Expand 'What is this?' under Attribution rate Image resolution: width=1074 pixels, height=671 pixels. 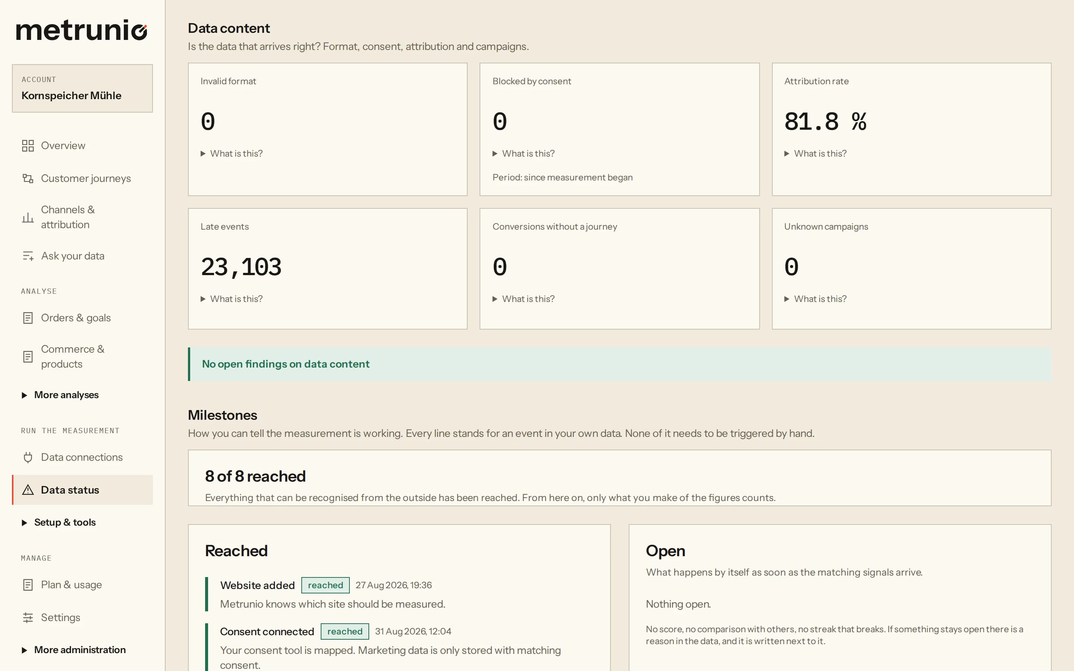[x=816, y=154]
